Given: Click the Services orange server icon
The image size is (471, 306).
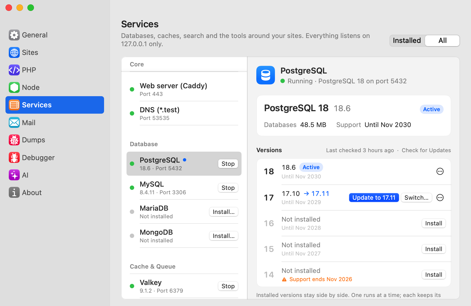Looking at the screenshot, I should (14, 105).
